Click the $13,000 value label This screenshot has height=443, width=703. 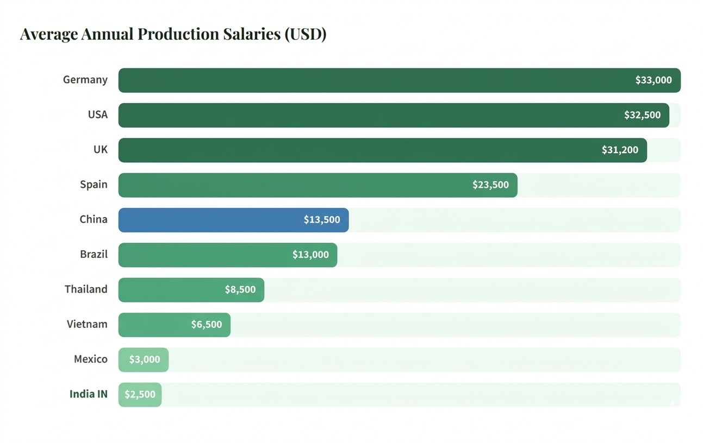[x=310, y=255]
